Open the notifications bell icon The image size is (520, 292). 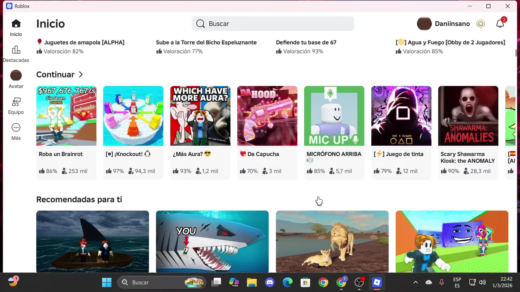click(x=500, y=24)
